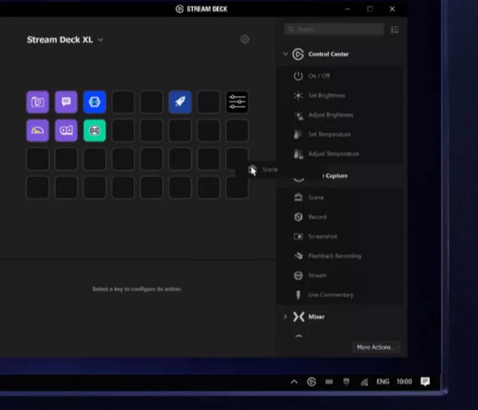
Task: Expand the Mixer category
Action: point(285,317)
